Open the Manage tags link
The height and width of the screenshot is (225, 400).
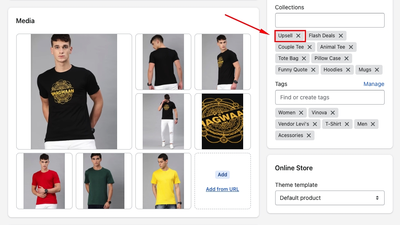(x=374, y=84)
